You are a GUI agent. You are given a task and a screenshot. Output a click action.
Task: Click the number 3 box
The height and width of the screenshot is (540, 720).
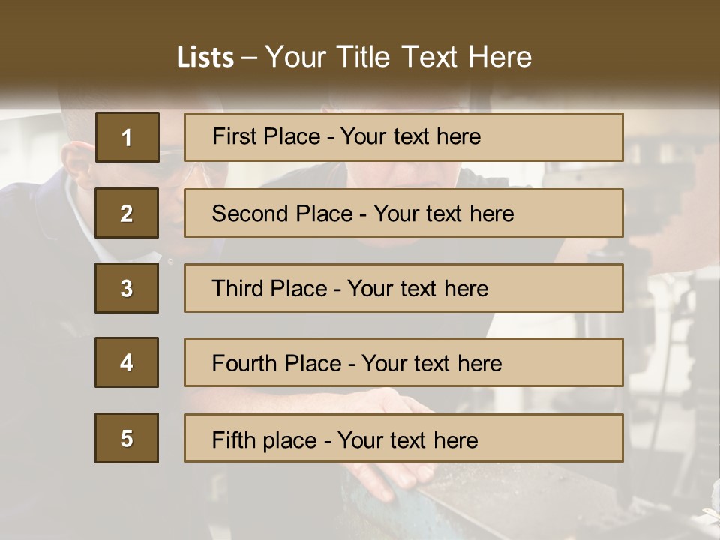[127, 288]
